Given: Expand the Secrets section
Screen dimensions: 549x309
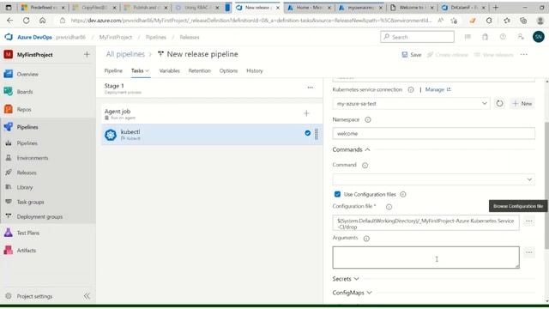Looking at the screenshot, I should (346, 279).
